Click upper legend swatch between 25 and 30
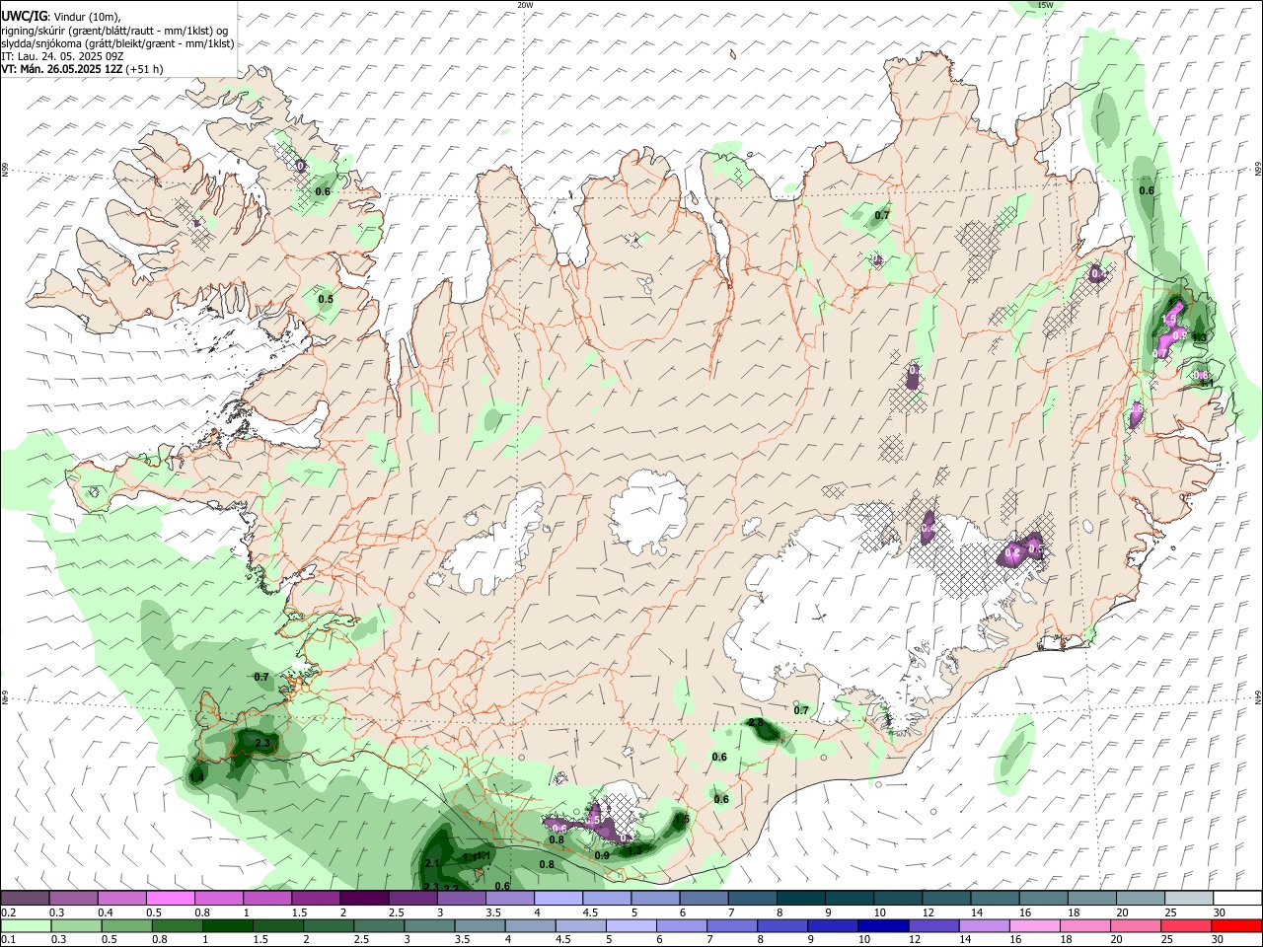Image resolution: width=1263 pixels, height=947 pixels. coord(1188,899)
